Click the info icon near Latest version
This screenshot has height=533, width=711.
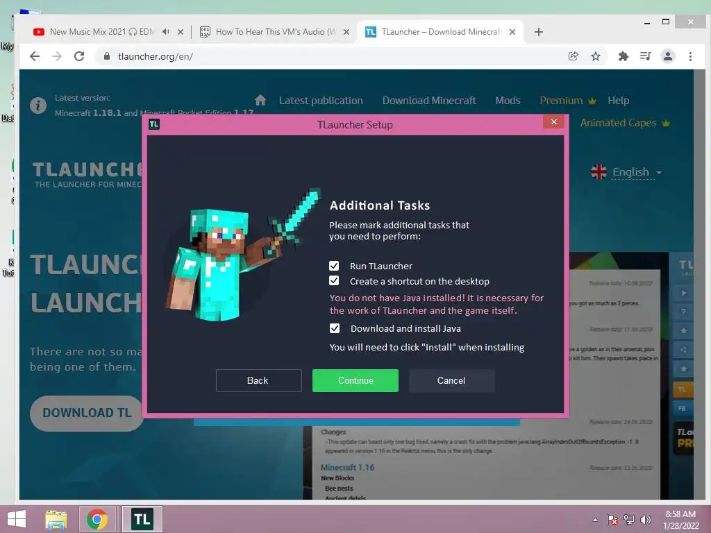coord(38,105)
